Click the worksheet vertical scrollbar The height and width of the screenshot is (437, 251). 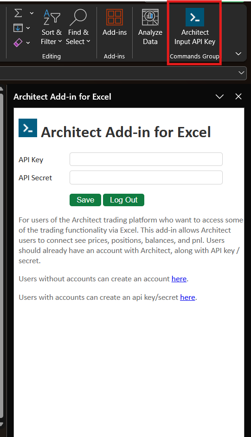(x=1, y=255)
